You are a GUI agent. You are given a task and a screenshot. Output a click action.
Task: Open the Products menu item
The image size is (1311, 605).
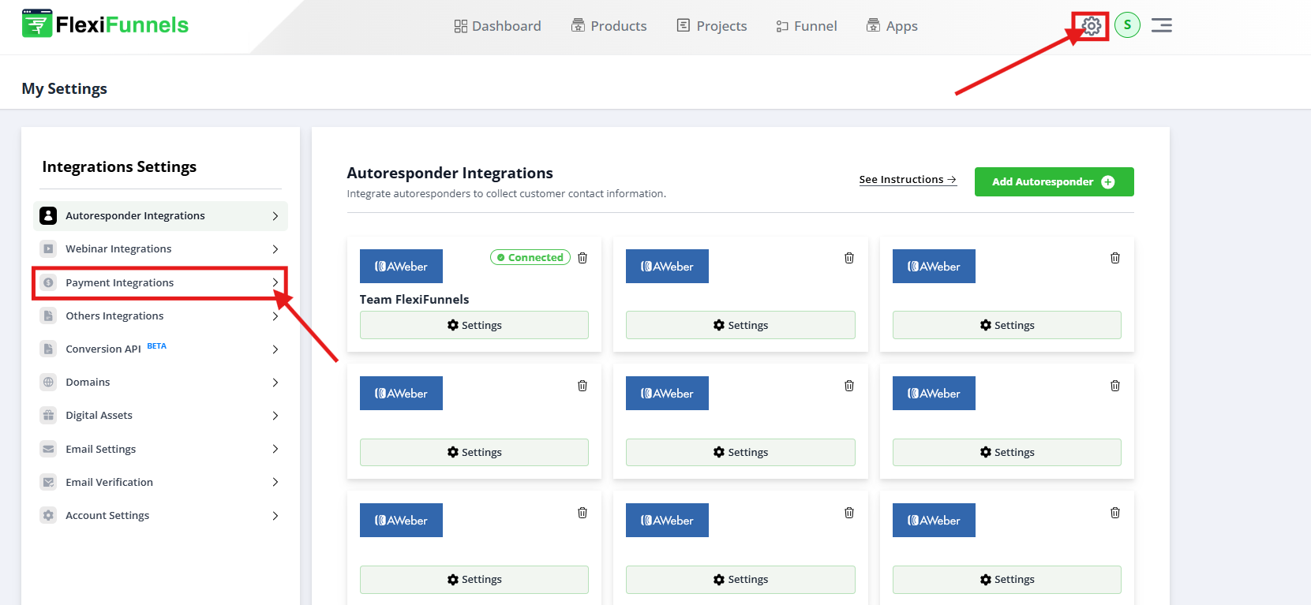609,26
